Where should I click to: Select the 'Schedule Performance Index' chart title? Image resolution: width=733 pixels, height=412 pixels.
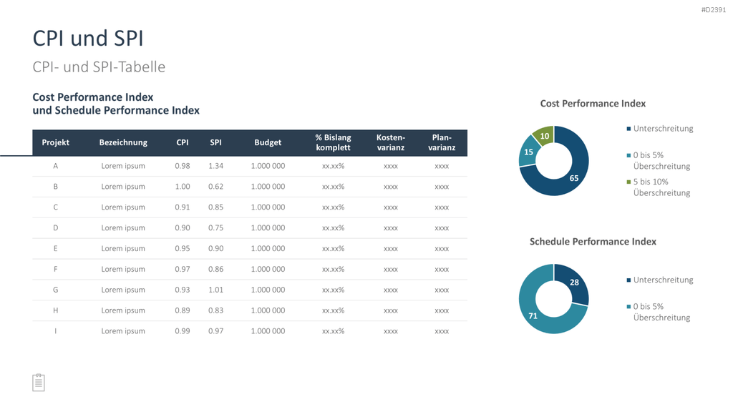(x=593, y=242)
